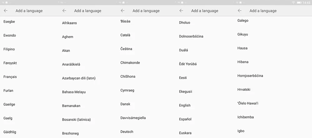Select Davvisámegiella language
The width and height of the screenshot is (312, 138).
(x=133, y=118)
